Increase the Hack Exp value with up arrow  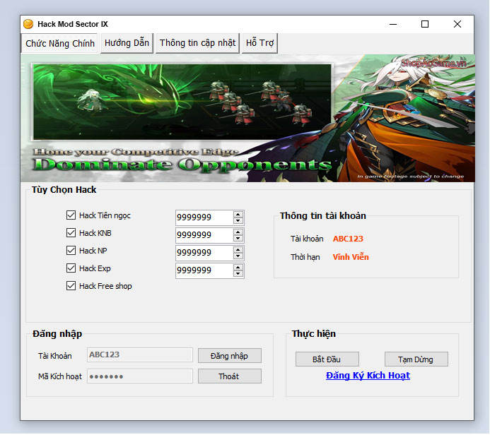pos(238,268)
